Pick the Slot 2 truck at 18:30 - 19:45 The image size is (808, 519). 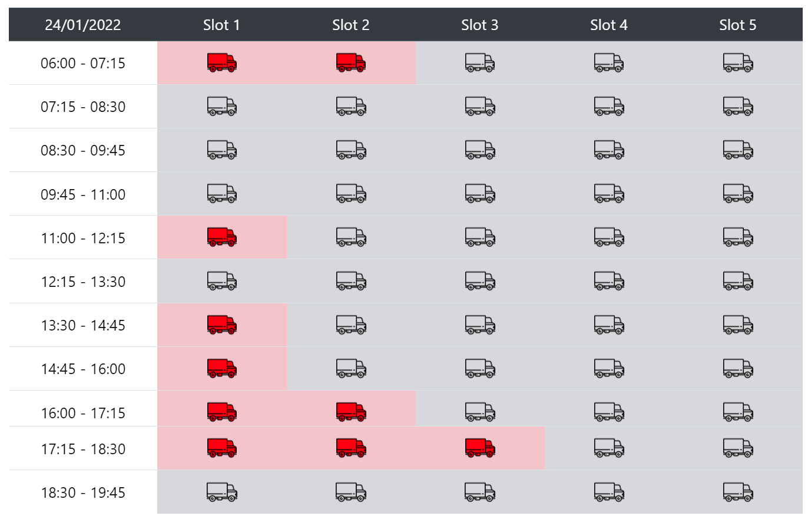[x=351, y=492]
